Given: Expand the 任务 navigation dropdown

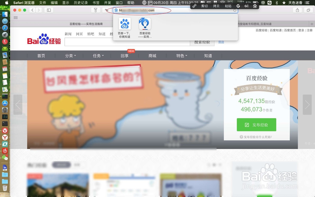Looking at the screenshot, I should tap(98, 56).
